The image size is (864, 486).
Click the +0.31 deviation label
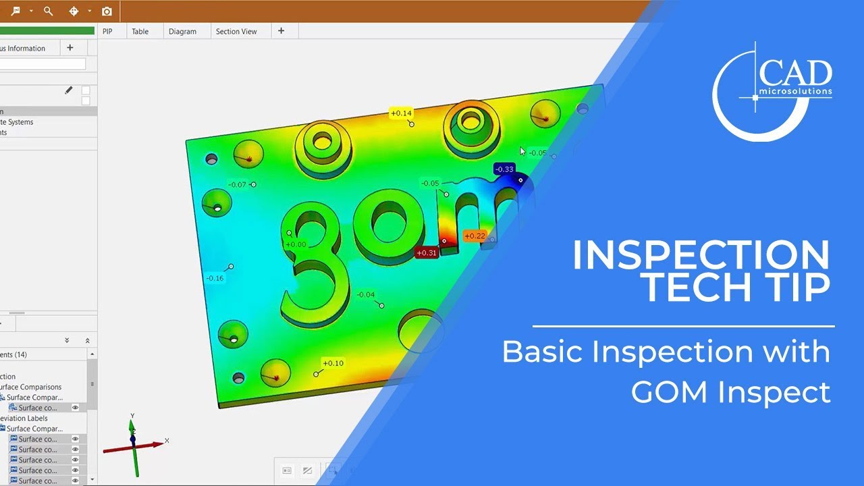pos(427,252)
